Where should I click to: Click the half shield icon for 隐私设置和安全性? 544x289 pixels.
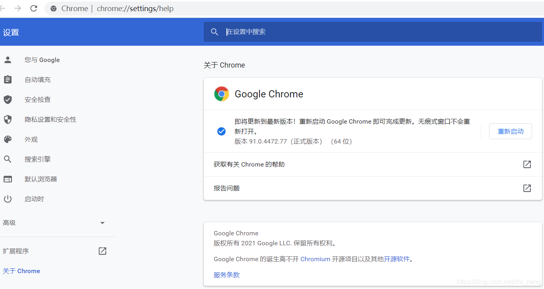coord(8,120)
